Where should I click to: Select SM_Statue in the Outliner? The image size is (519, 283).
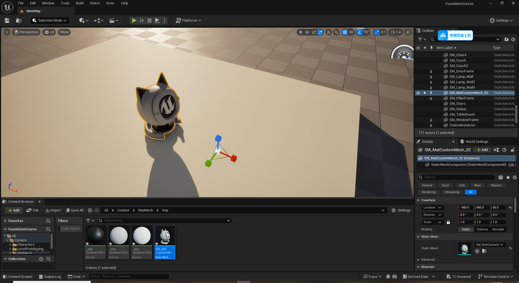click(x=458, y=109)
